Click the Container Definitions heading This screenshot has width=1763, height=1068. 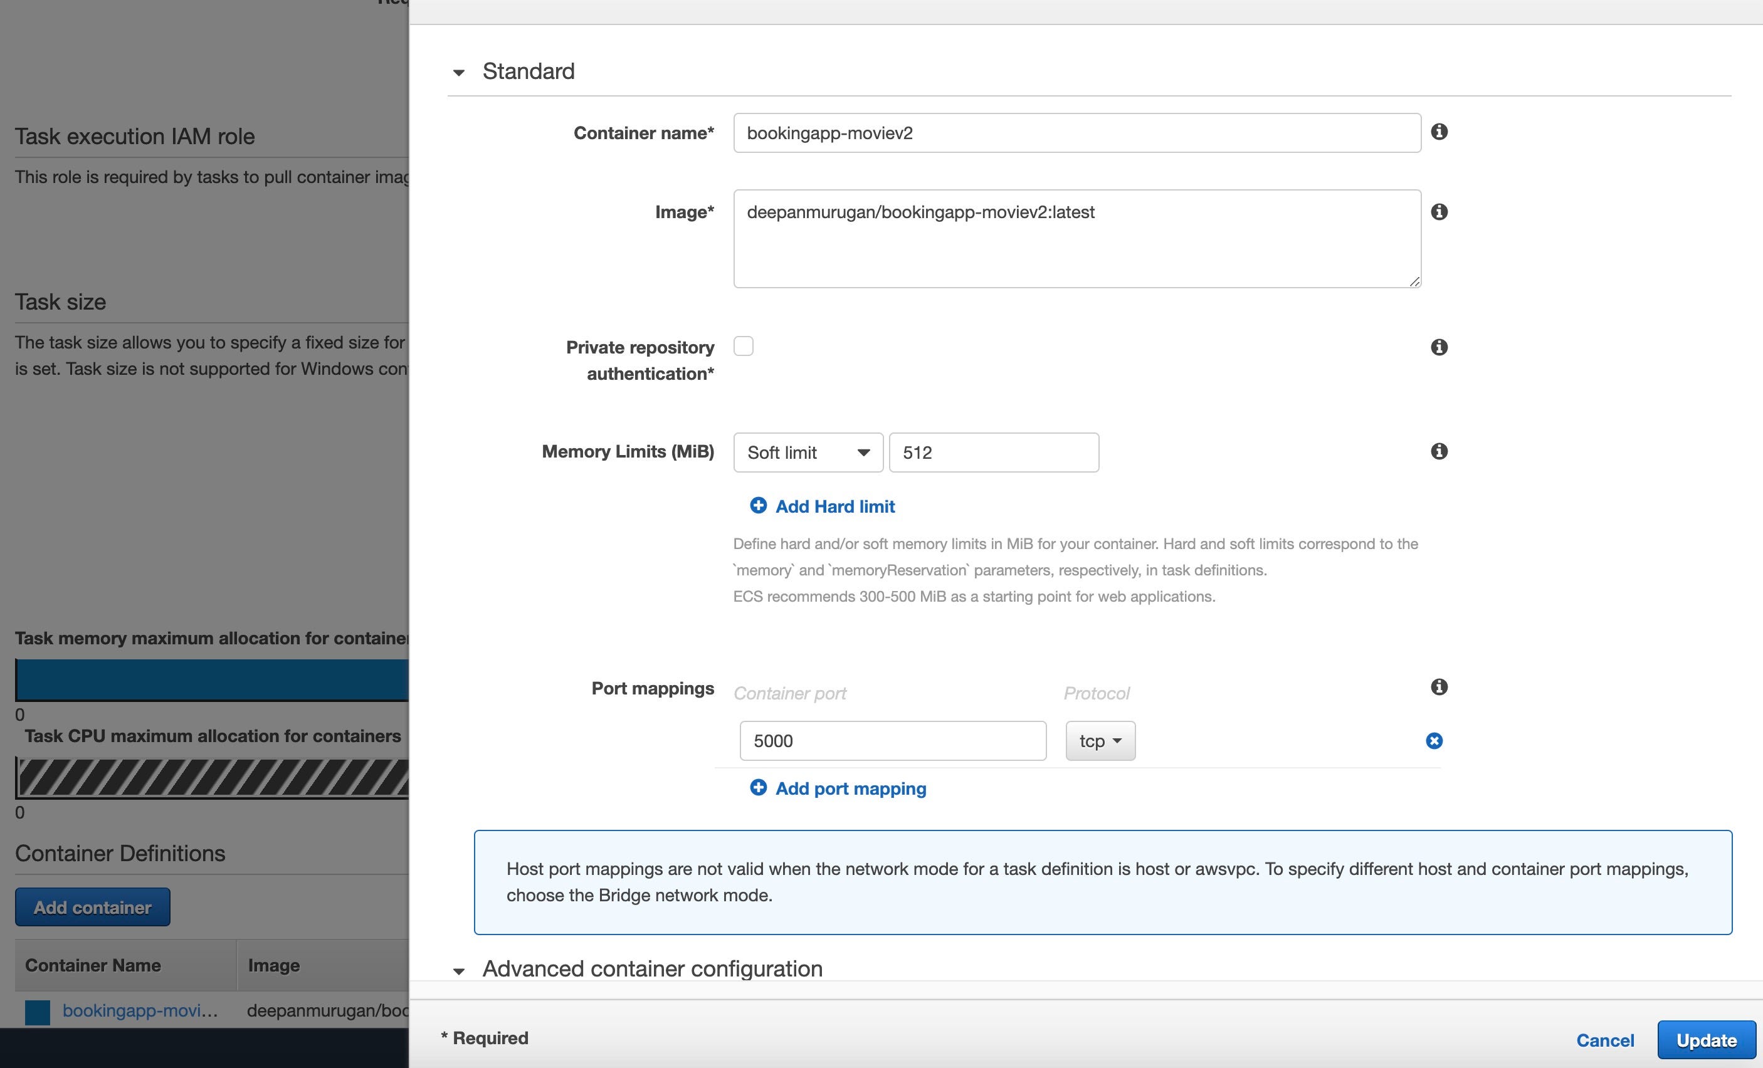click(x=120, y=854)
